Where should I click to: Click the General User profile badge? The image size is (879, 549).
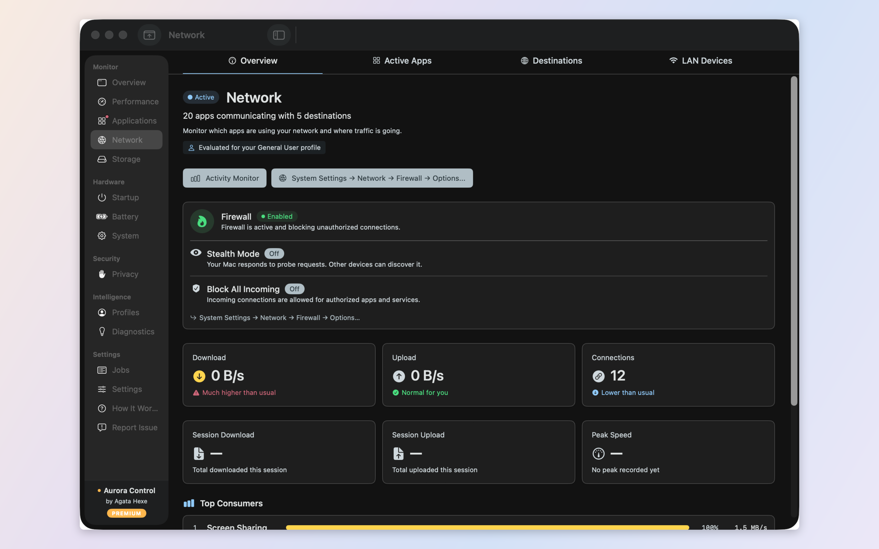pyautogui.click(x=254, y=148)
